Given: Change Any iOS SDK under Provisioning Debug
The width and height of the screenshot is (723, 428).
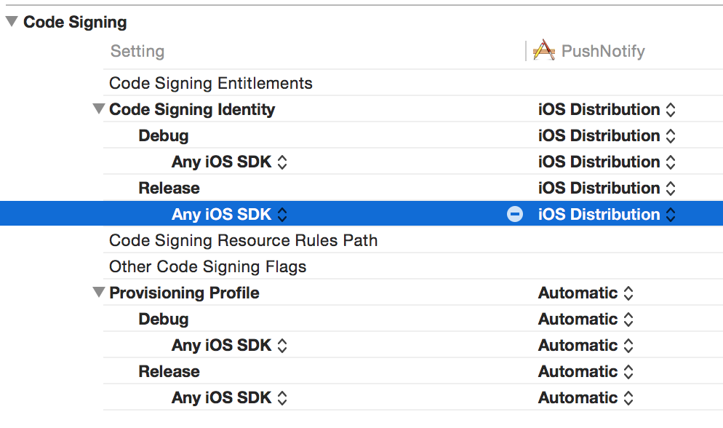Looking at the screenshot, I should pos(230,346).
